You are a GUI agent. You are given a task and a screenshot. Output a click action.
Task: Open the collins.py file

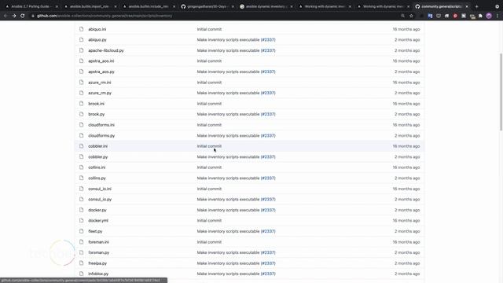click(x=97, y=178)
